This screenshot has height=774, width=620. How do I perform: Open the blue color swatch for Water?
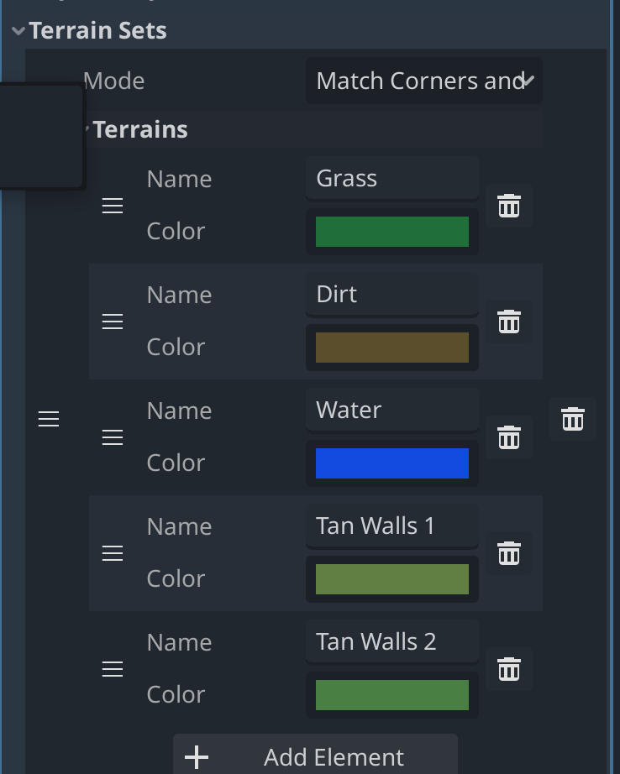pos(391,463)
